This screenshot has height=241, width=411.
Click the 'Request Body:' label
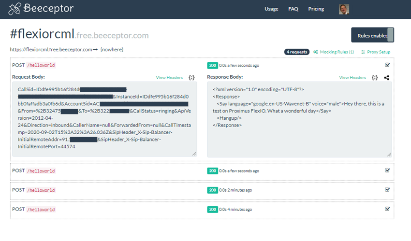pyautogui.click(x=29, y=77)
